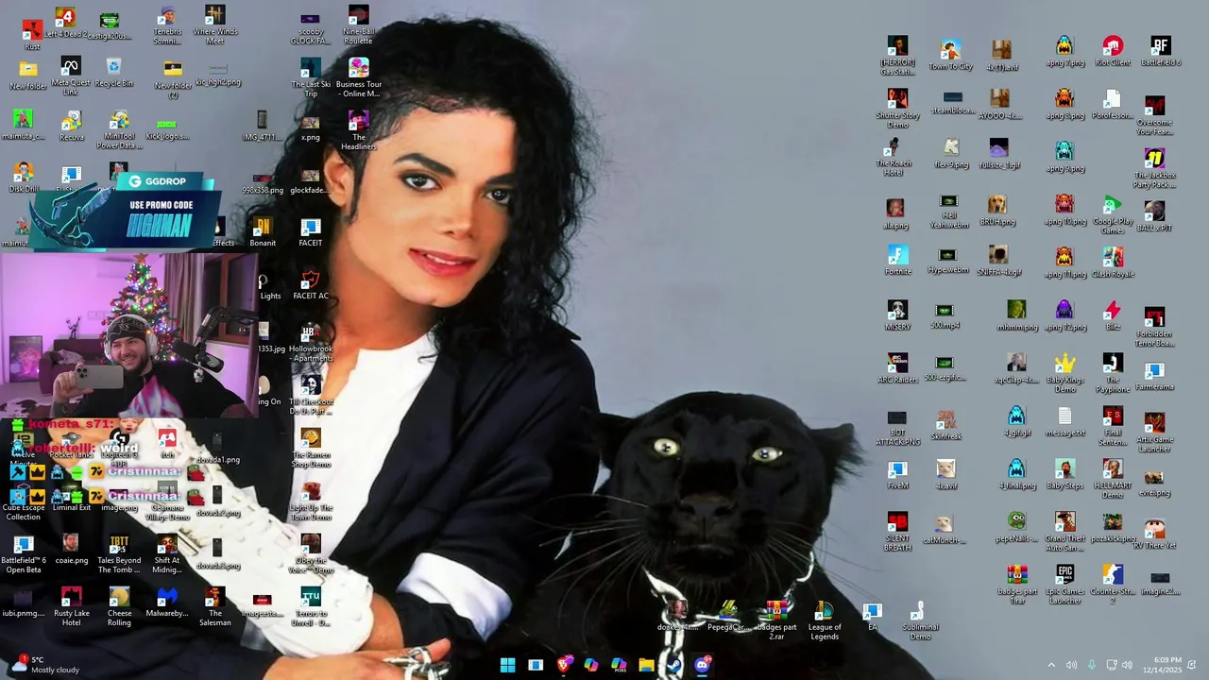The width and height of the screenshot is (1209, 680).
Task: Launch Recuva from the desktop
Action: pos(71,126)
